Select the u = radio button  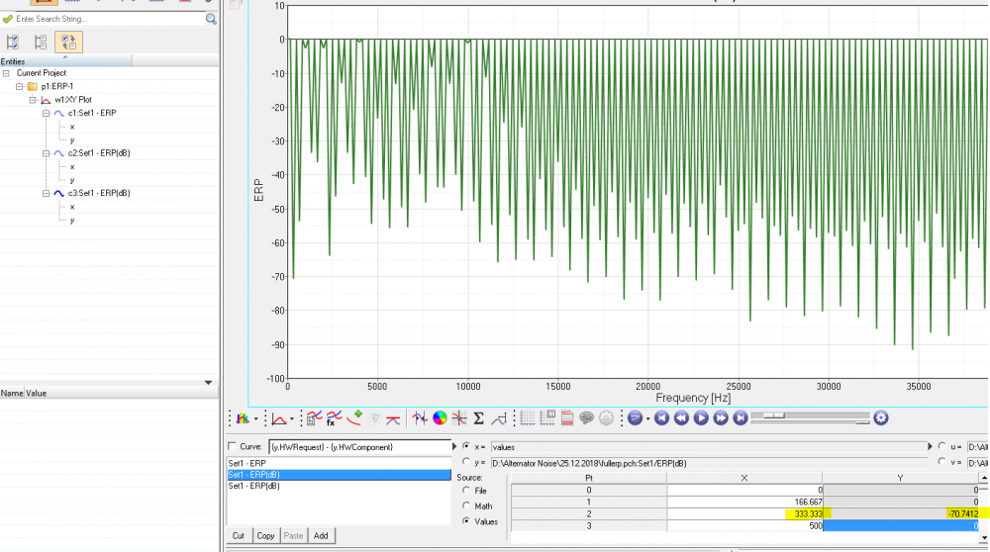pyautogui.click(x=942, y=446)
